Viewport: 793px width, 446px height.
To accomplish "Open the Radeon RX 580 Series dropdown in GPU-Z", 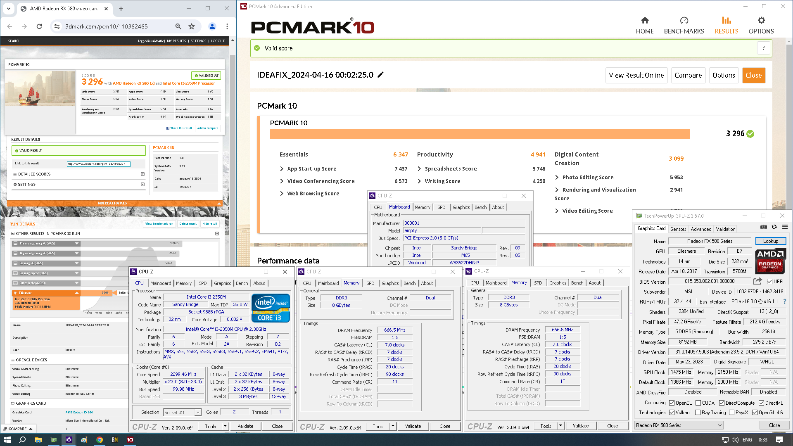I will tap(679, 425).
